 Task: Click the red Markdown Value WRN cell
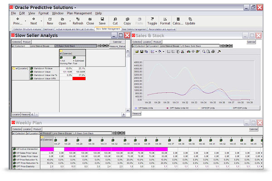tap(79, 79)
